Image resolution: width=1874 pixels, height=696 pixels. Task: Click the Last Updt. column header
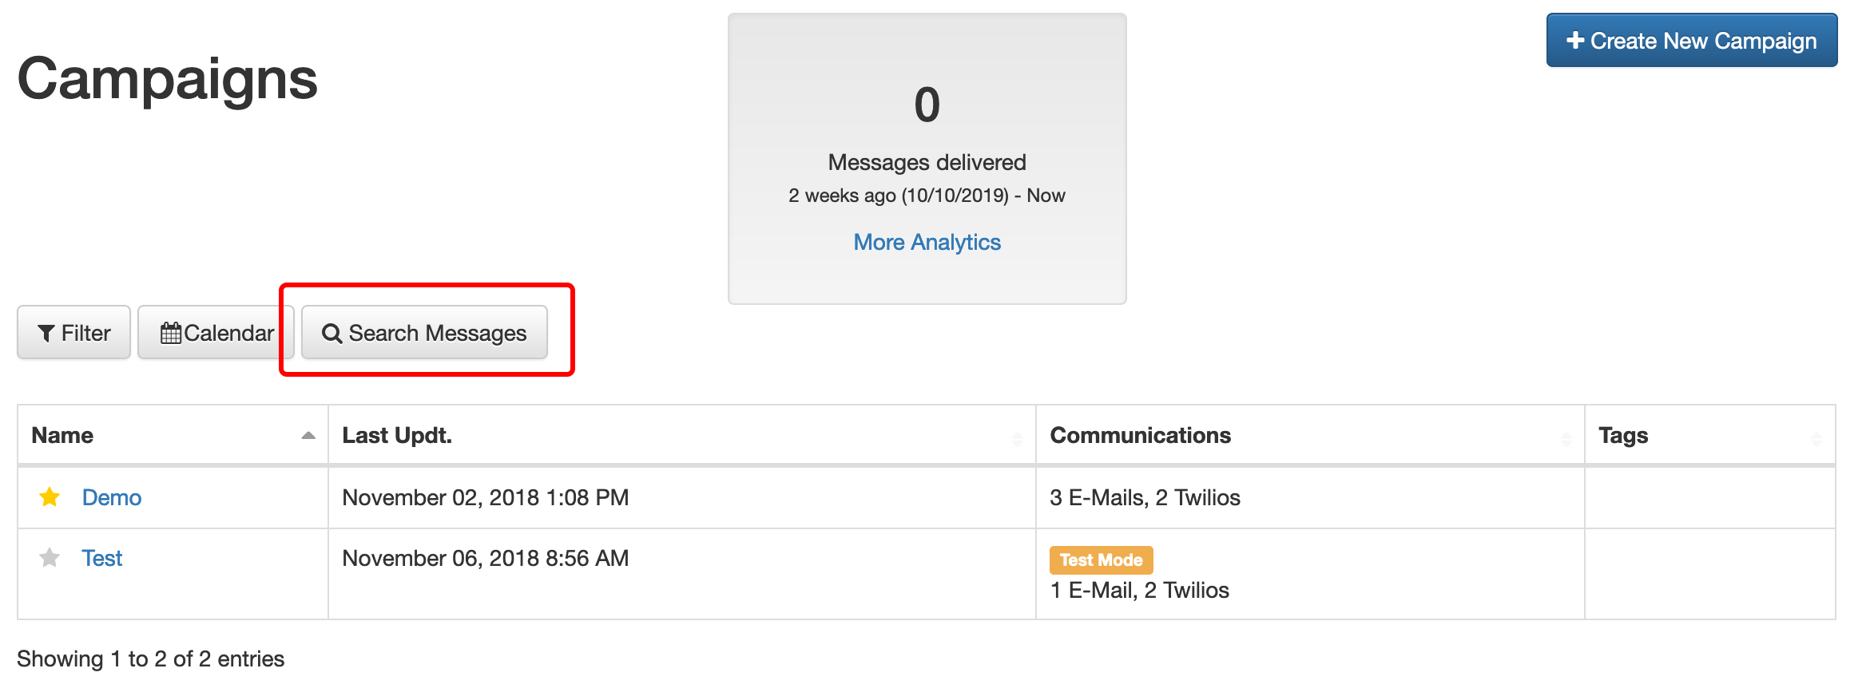397,436
